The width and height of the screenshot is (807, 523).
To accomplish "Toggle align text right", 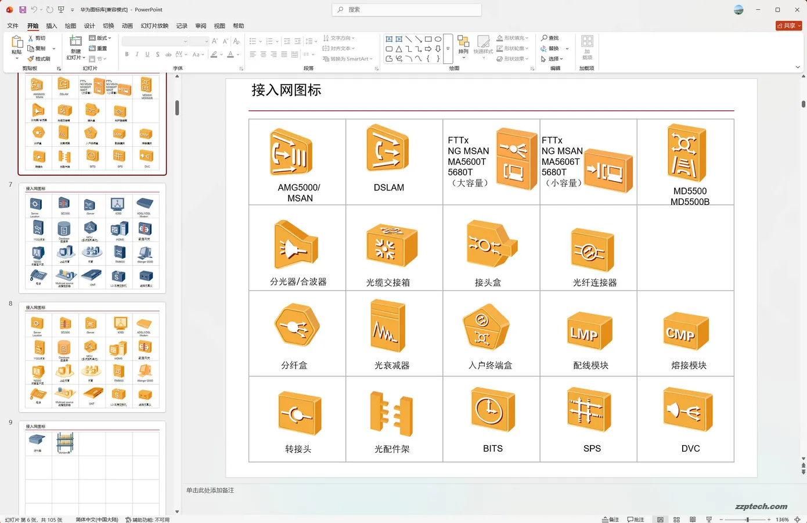I will click(273, 55).
